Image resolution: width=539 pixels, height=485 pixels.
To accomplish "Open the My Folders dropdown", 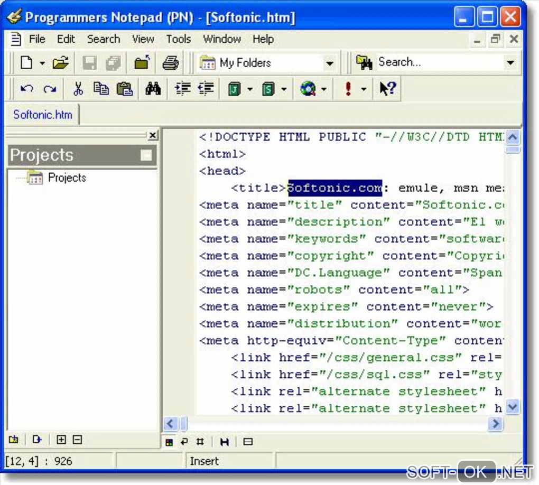I will [330, 63].
